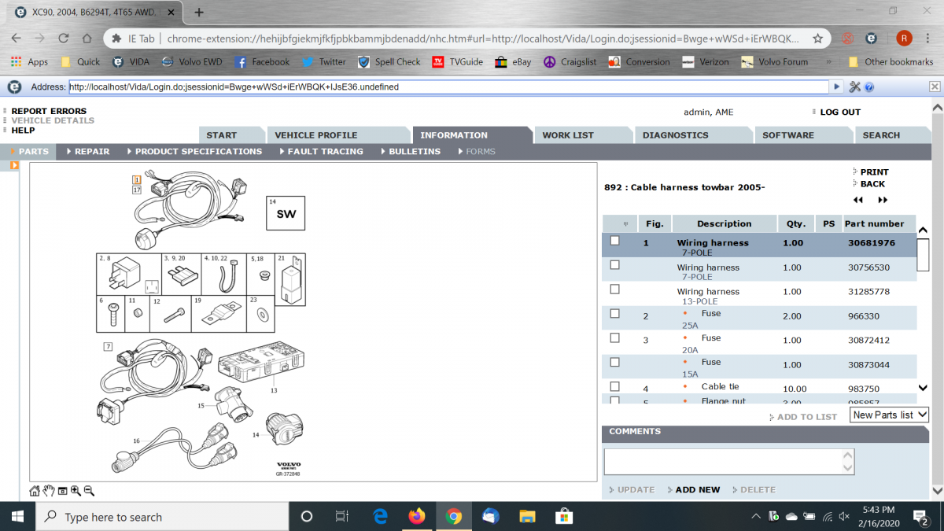Select the pan hand tool
Image resolution: width=944 pixels, height=531 pixels.
click(x=48, y=491)
